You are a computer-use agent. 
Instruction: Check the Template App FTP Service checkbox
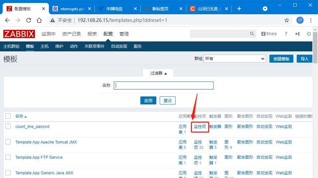tap(8, 157)
